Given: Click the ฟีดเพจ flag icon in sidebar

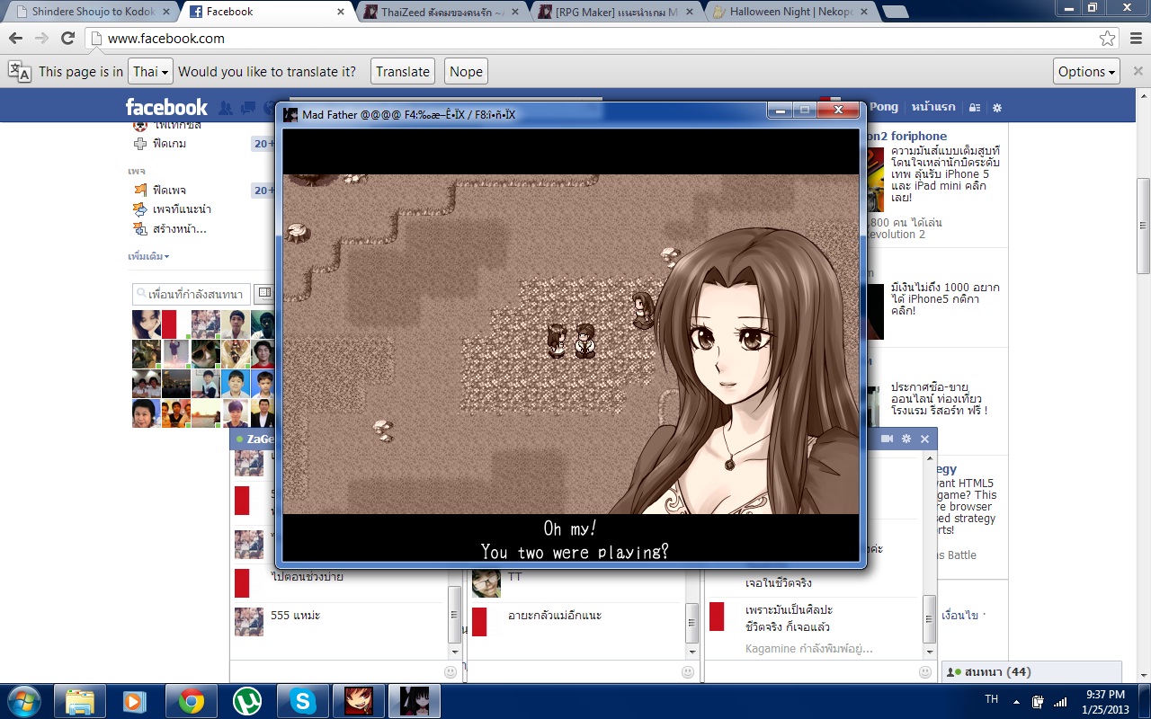Looking at the screenshot, I should click(139, 191).
